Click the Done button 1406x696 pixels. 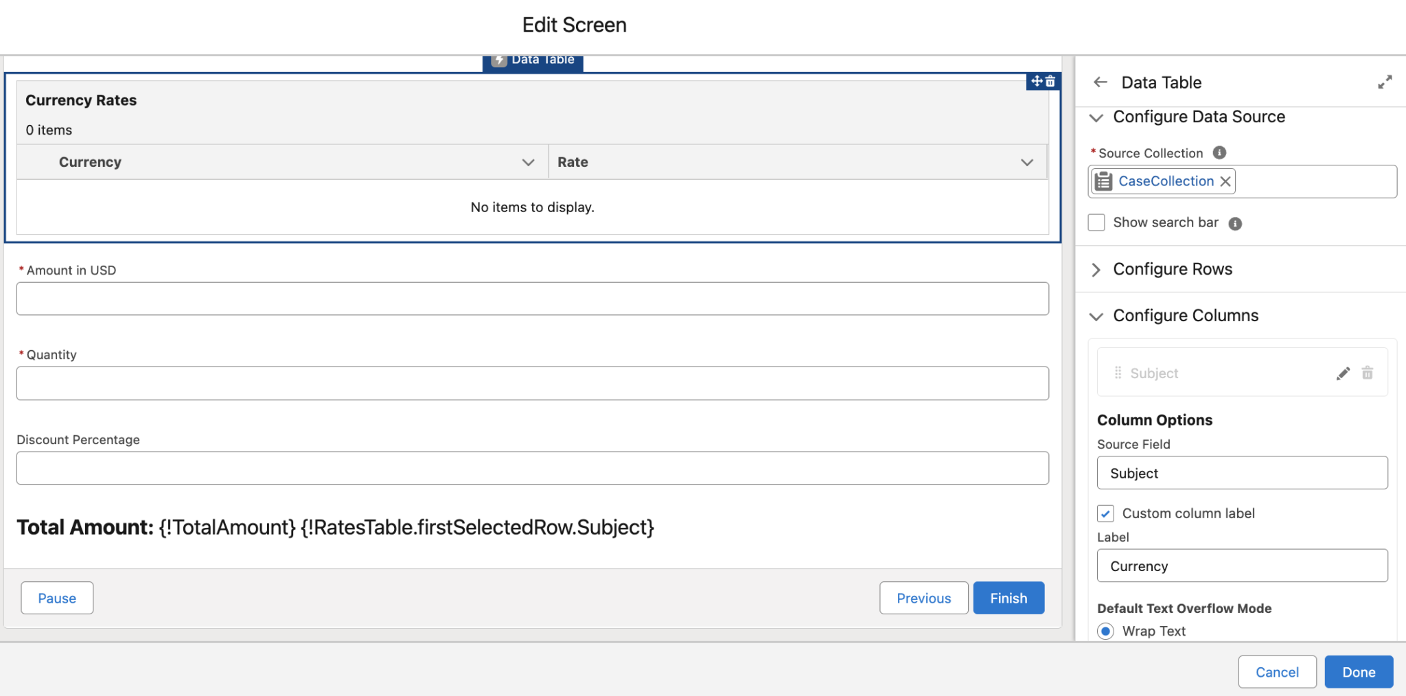tap(1358, 671)
